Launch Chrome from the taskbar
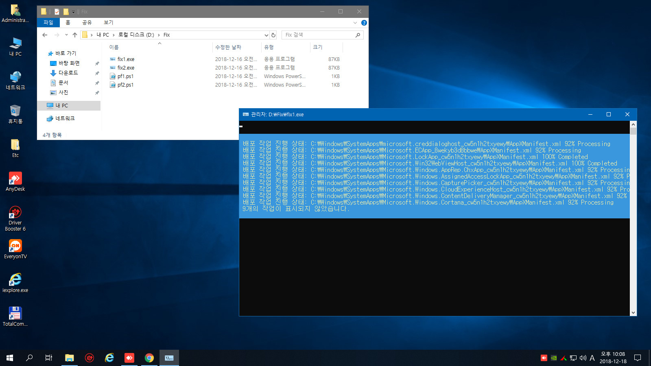Image resolution: width=651 pixels, height=366 pixels. tap(149, 358)
